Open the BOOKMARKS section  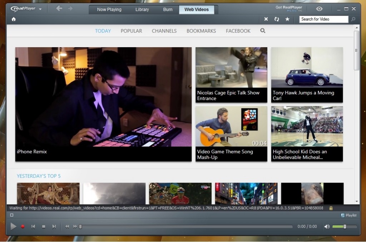coord(201,31)
